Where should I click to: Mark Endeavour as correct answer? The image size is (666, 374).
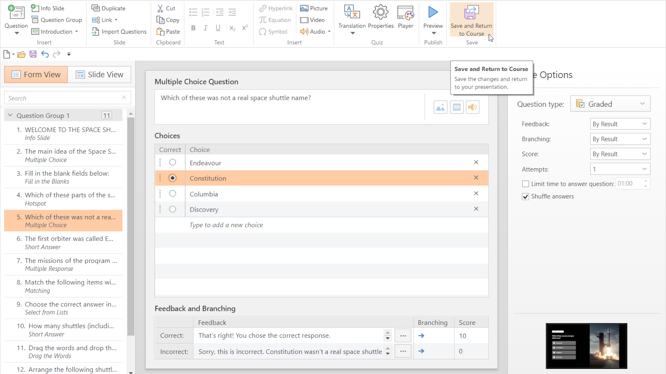point(172,162)
